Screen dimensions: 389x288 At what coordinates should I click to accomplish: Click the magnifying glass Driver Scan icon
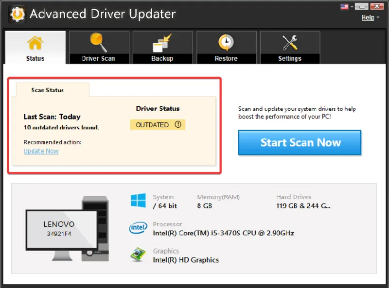point(98,42)
